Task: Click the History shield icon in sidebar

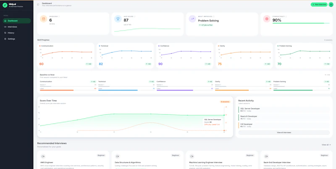Action: [5, 33]
